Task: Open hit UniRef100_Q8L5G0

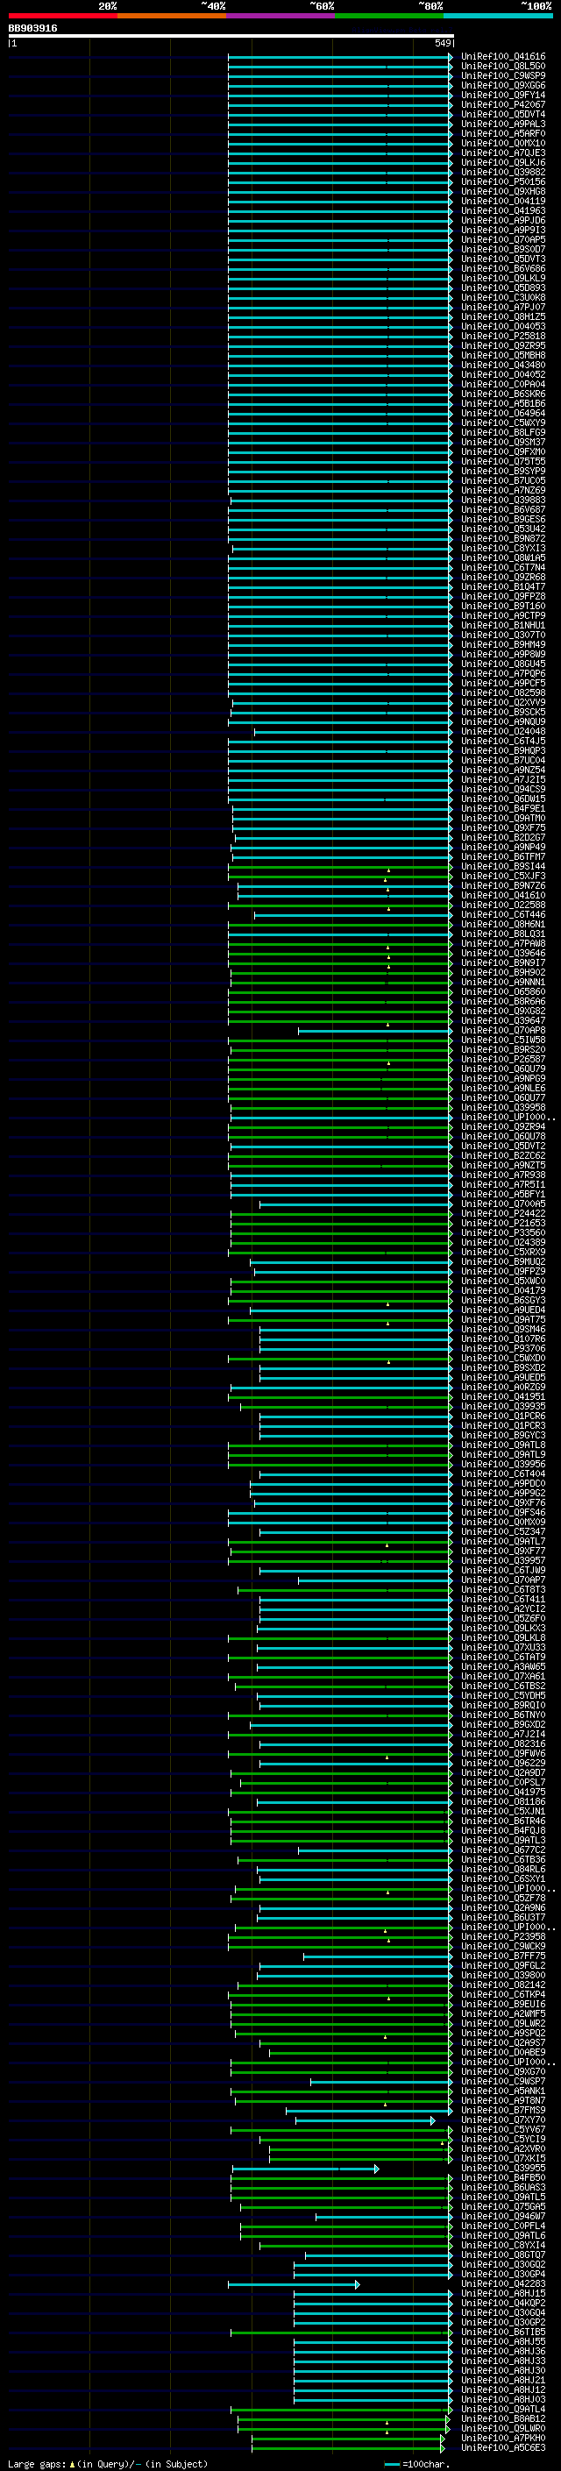Action: click(x=502, y=67)
